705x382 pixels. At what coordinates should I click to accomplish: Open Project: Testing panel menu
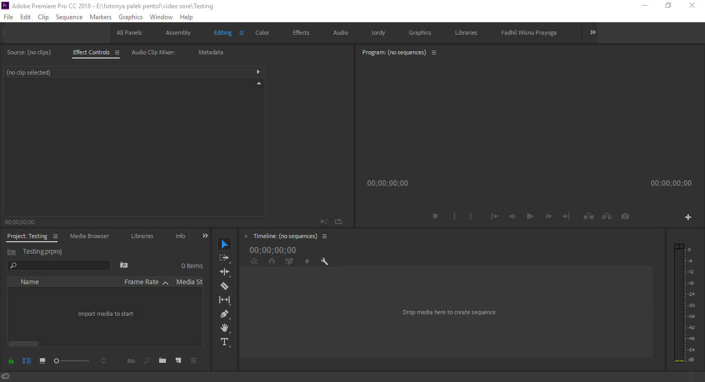point(55,237)
